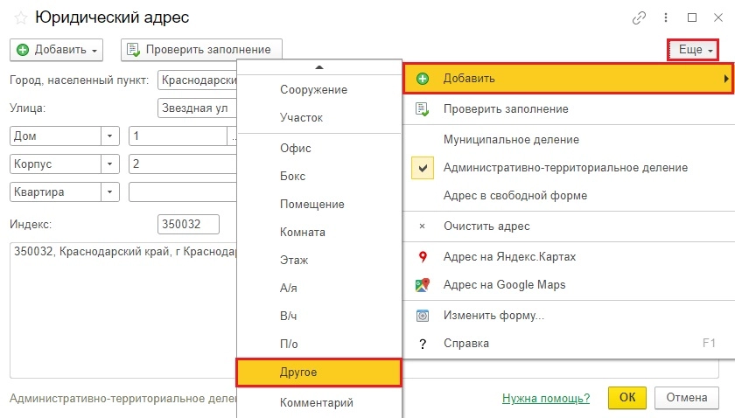Open the three-dot options icon

tap(666, 17)
